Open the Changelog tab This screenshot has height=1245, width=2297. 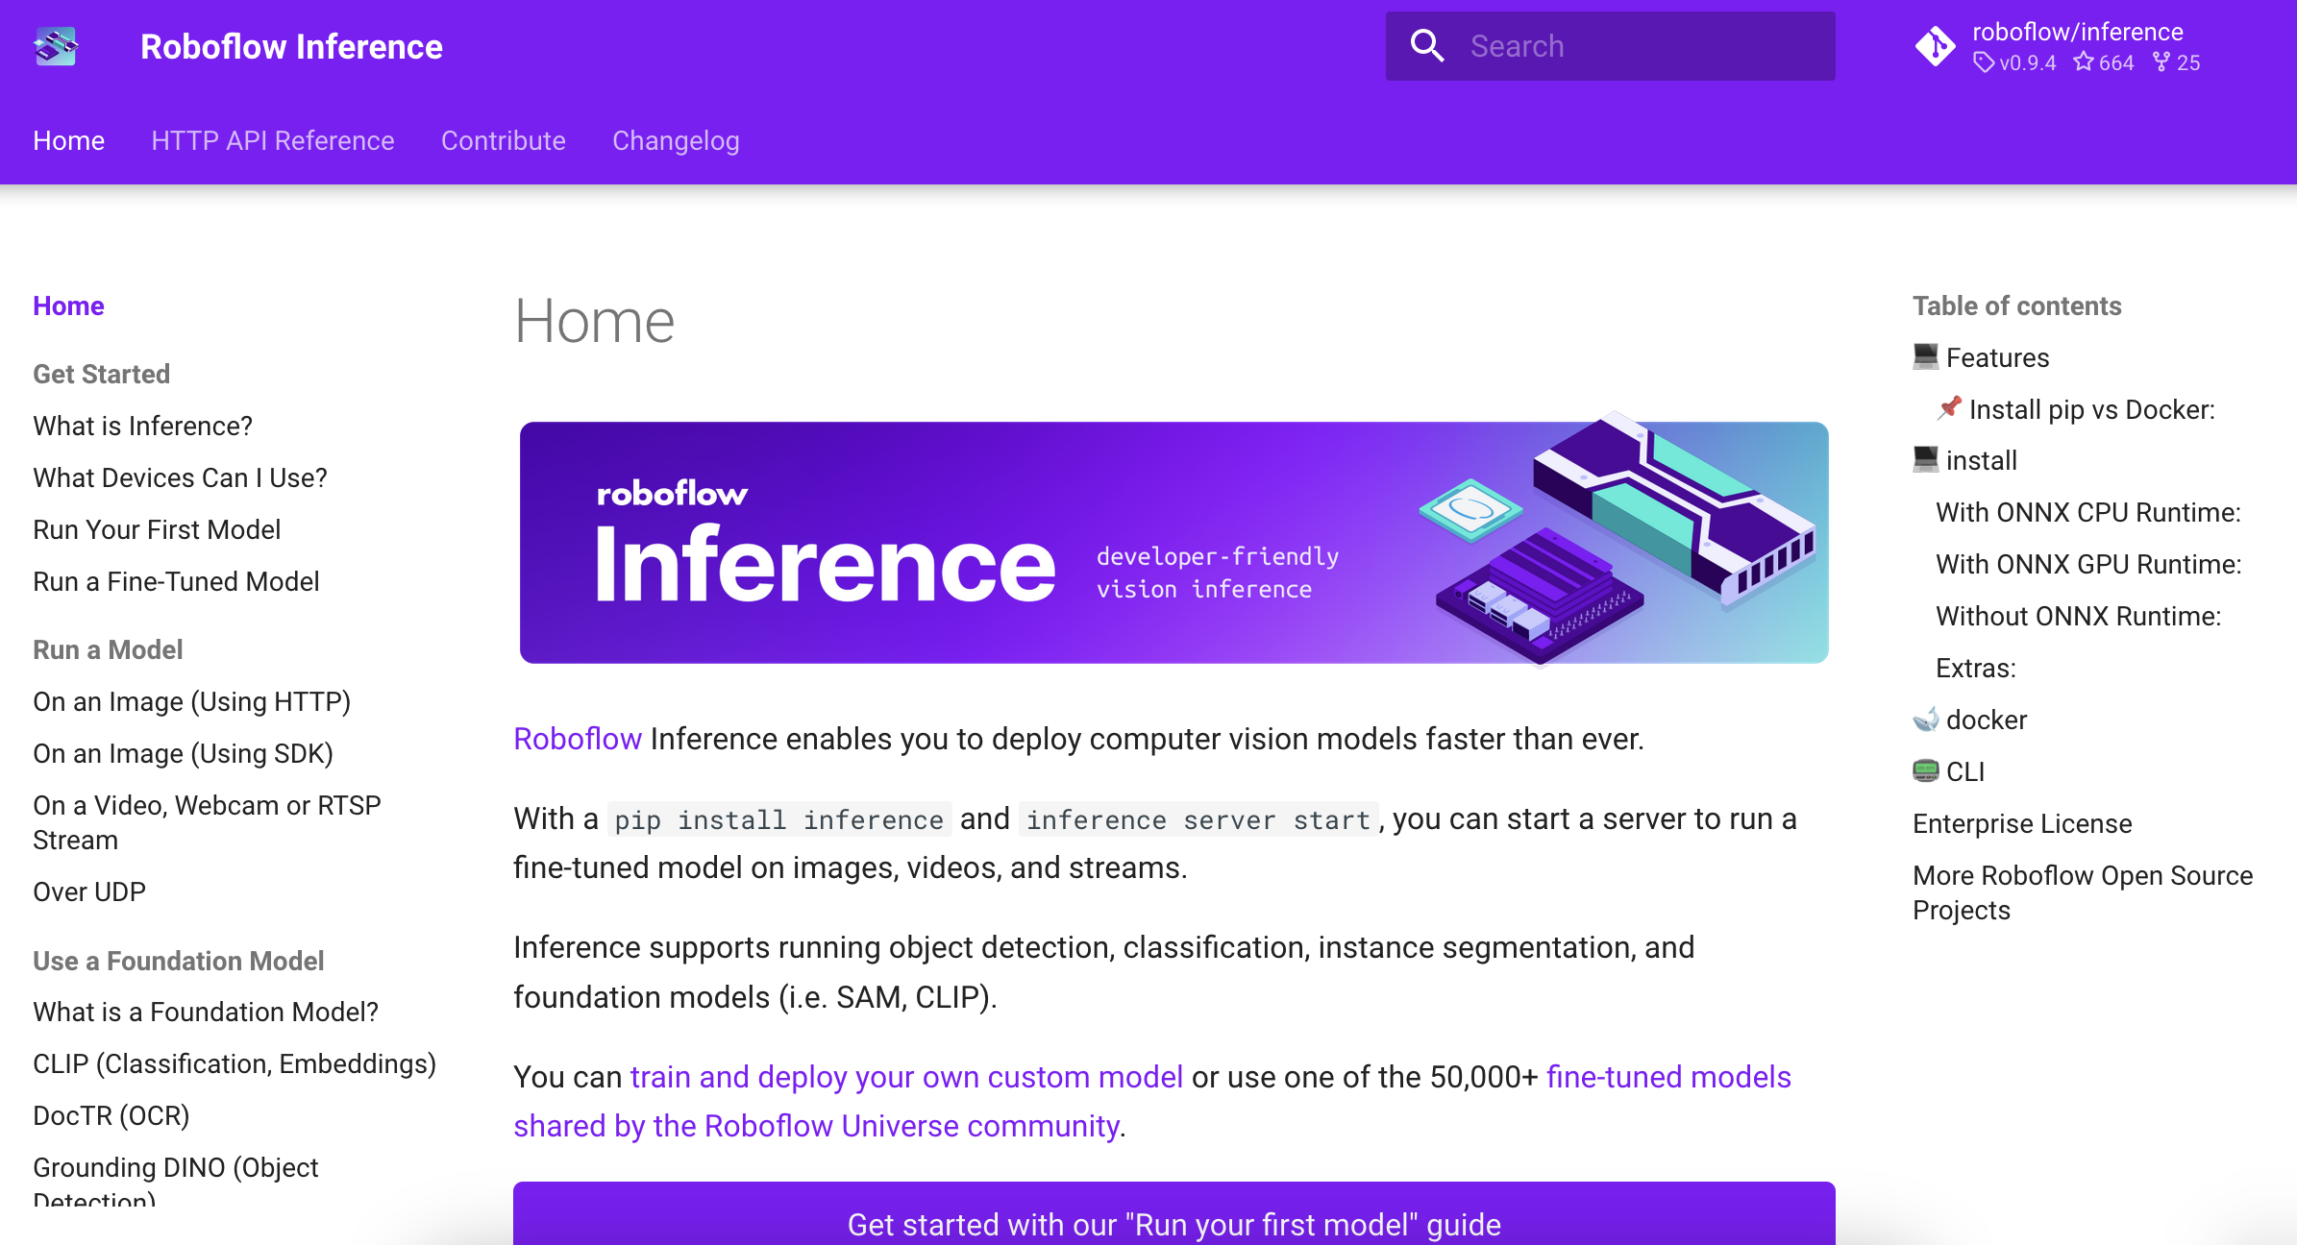[676, 140]
